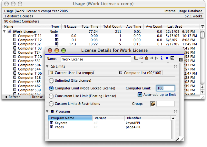Viewport: 207px width, 147px height.
Task: Sort by Avg Count column
Action: tap(154, 26)
